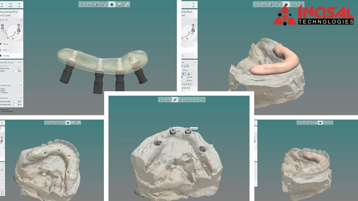
Task: Click second workflow step icon, bottom-left screenshot
Action: pos(52,123)
